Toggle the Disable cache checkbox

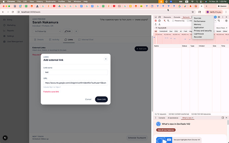(188, 21)
